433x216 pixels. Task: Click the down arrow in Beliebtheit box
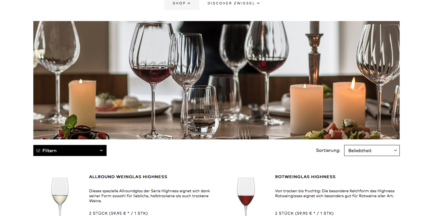tap(395, 150)
